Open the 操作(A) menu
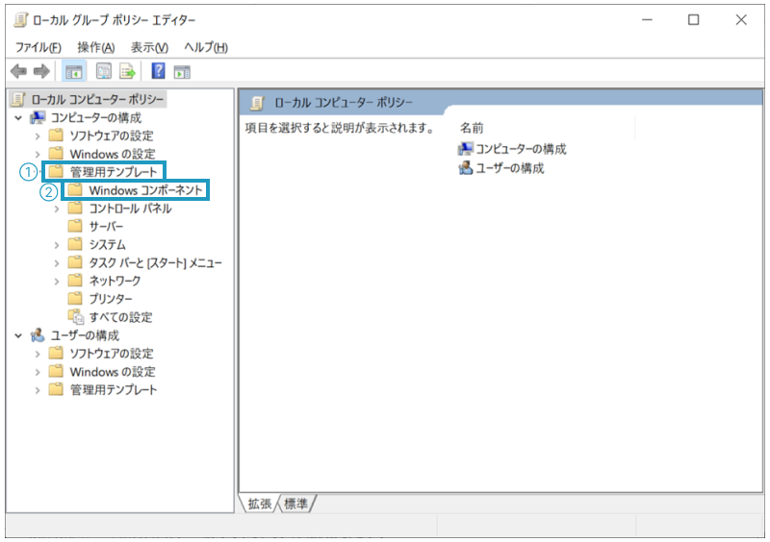The image size is (770, 542). [x=96, y=47]
